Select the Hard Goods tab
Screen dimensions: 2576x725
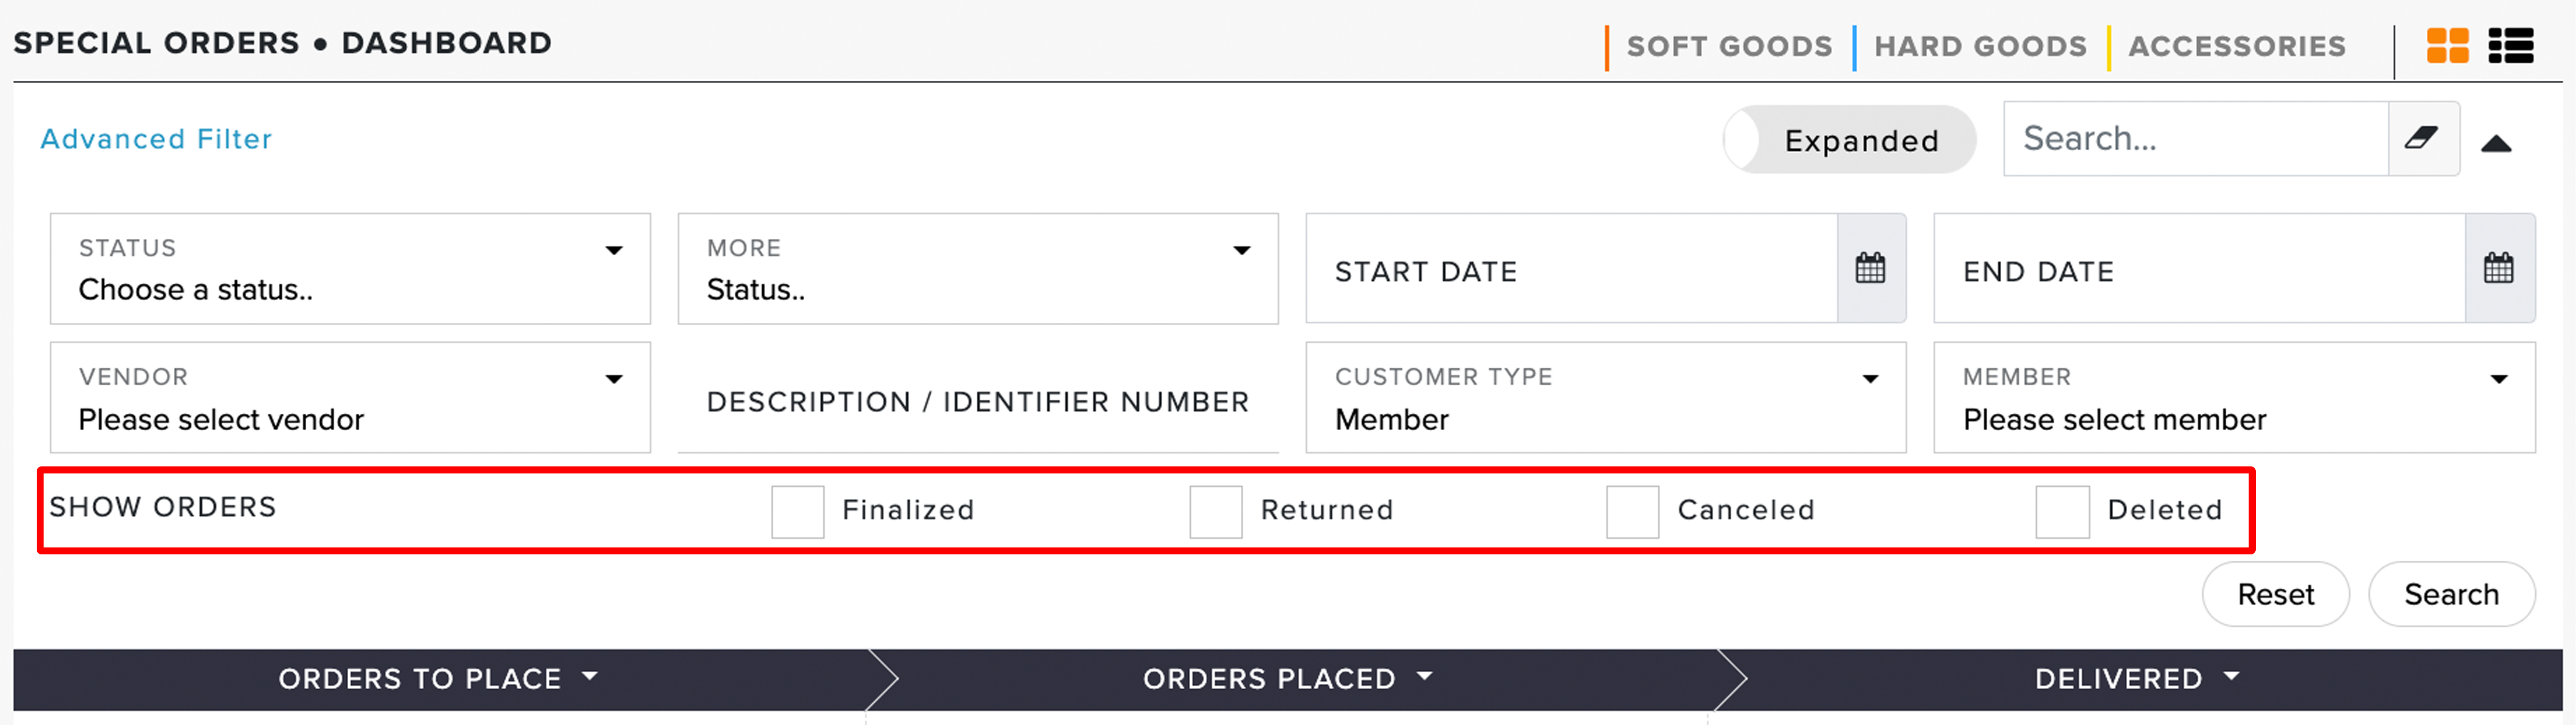[1980, 46]
